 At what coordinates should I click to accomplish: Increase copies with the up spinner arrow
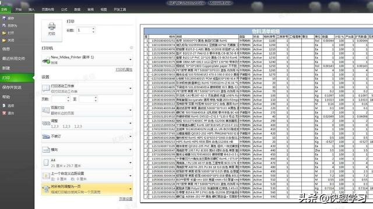93,28
